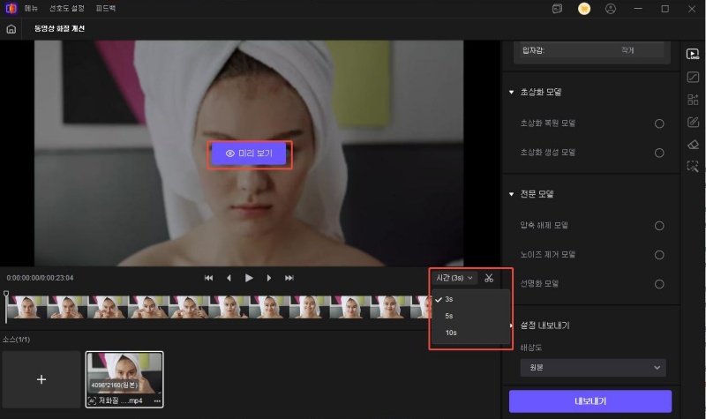
Task: Open the 해상도 원본 resolution dropdown
Action: (592, 367)
